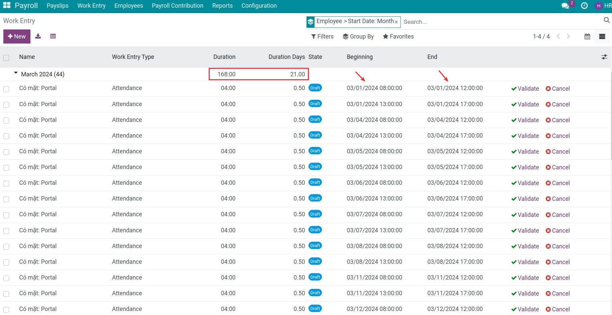The height and width of the screenshot is (315, 612).
Task: Go to the next page arrow
Action: pyautogui.click(x=568, y=36)
